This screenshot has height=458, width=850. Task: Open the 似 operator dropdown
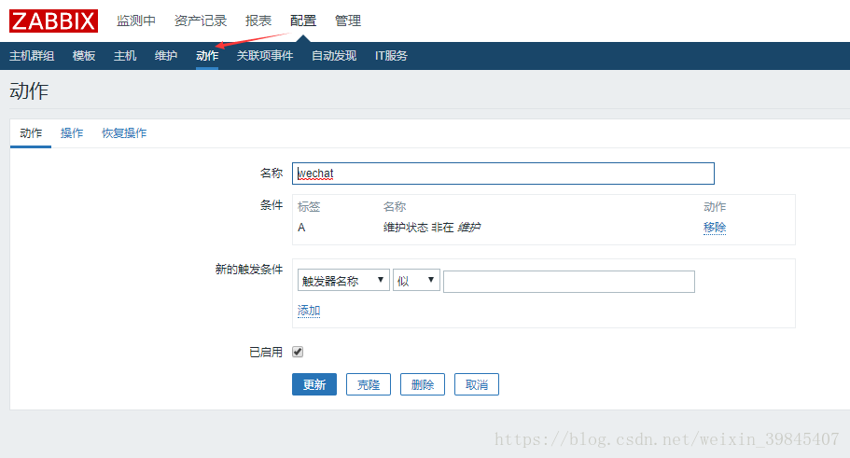coord(416,281)
